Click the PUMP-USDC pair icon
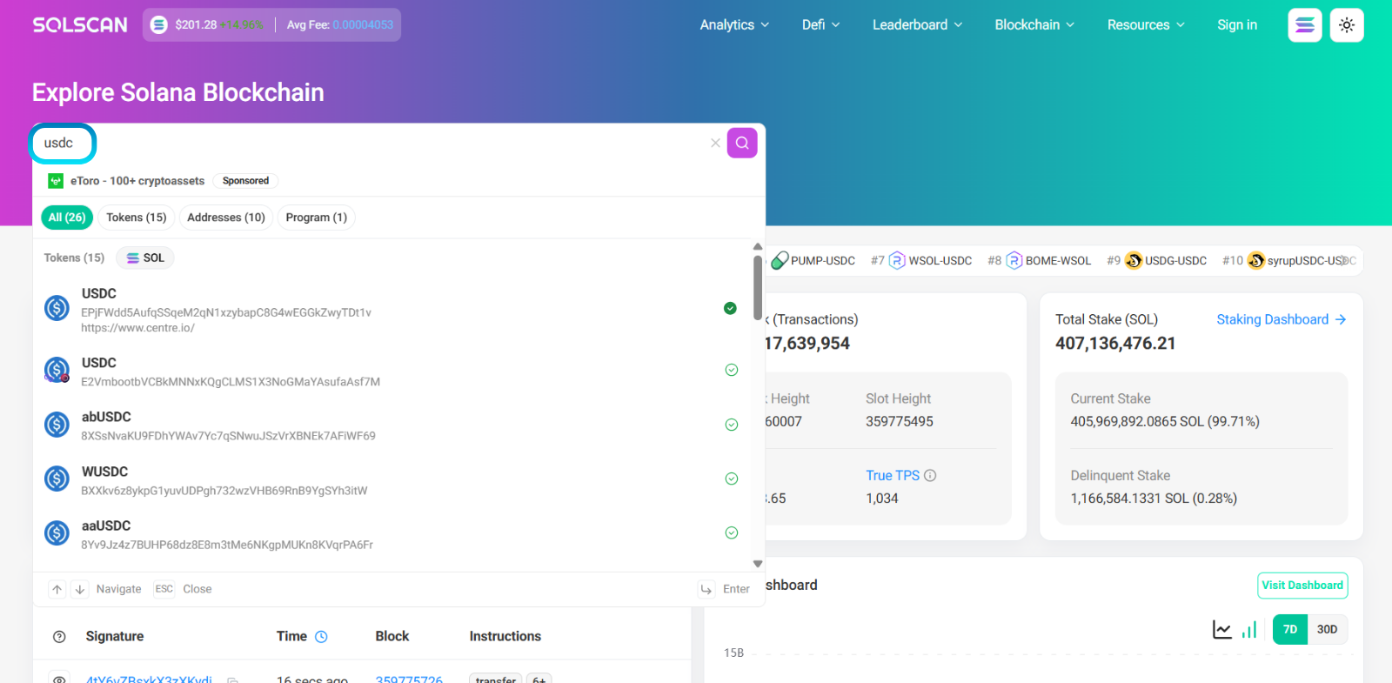This screenshot has width=1392, height=683. point(780,260)
